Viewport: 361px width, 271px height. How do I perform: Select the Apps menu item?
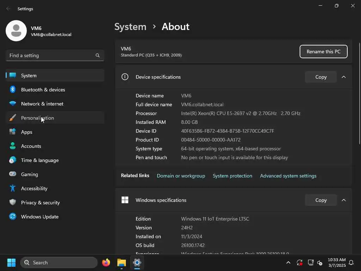point(55,132)
